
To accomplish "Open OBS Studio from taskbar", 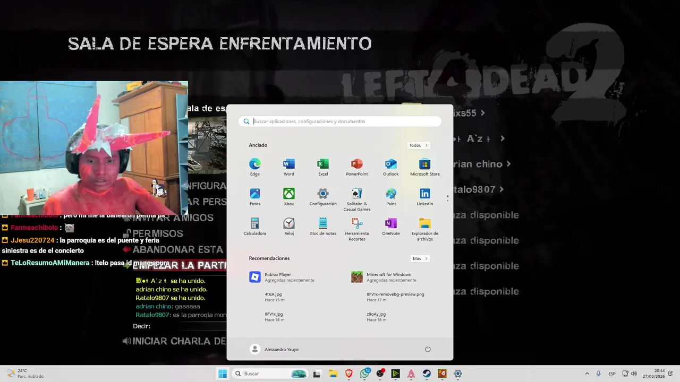I will (x=380, y=374).
